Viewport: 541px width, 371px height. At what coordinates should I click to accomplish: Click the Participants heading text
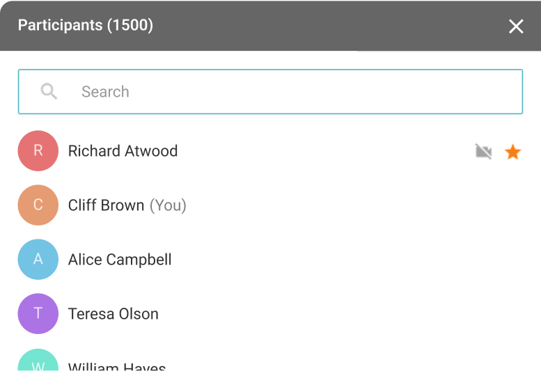[x=59, y=26]
